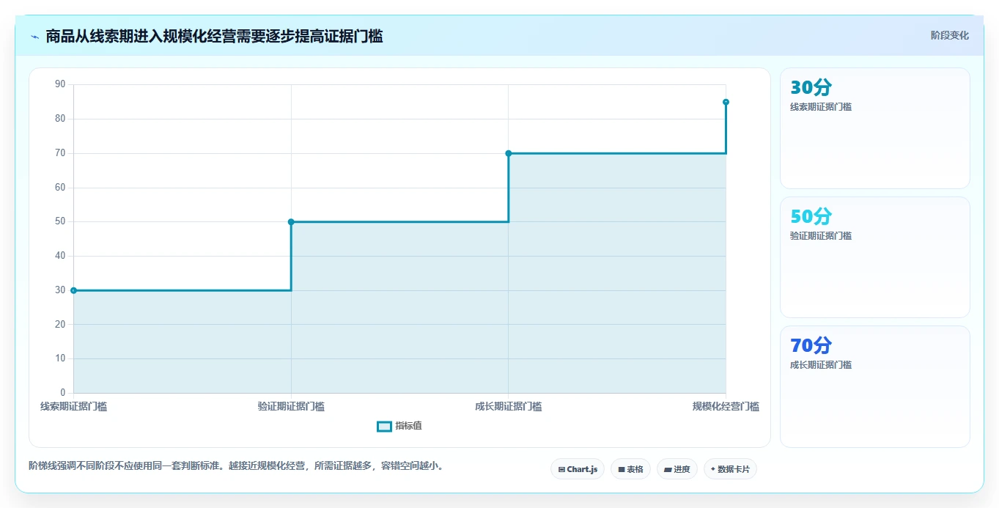The width and height of the screenshot is (999, 508).
Task: Click the 指标值 legend color box
Action: point(384,427)
